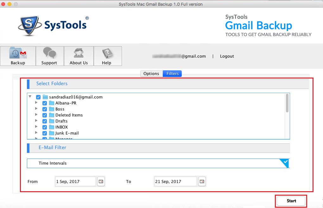Viewport: 323px width, 208px height.
Task: Click the Time Intervals label
Action: [x=53, y=163]
